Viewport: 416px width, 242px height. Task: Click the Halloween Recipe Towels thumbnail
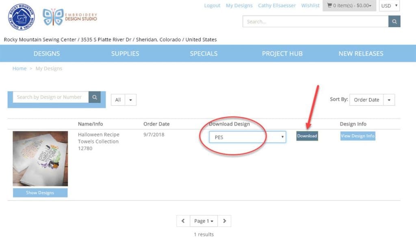(40, 158)
